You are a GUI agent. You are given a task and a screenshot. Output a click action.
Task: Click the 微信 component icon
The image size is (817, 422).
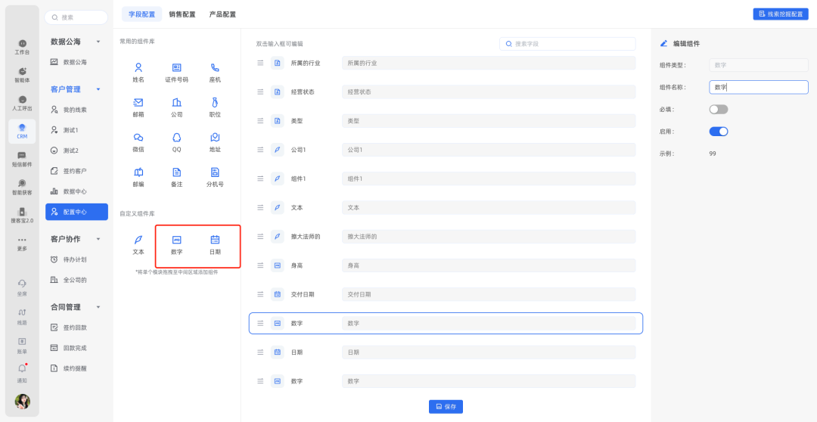tap(138, 138)
